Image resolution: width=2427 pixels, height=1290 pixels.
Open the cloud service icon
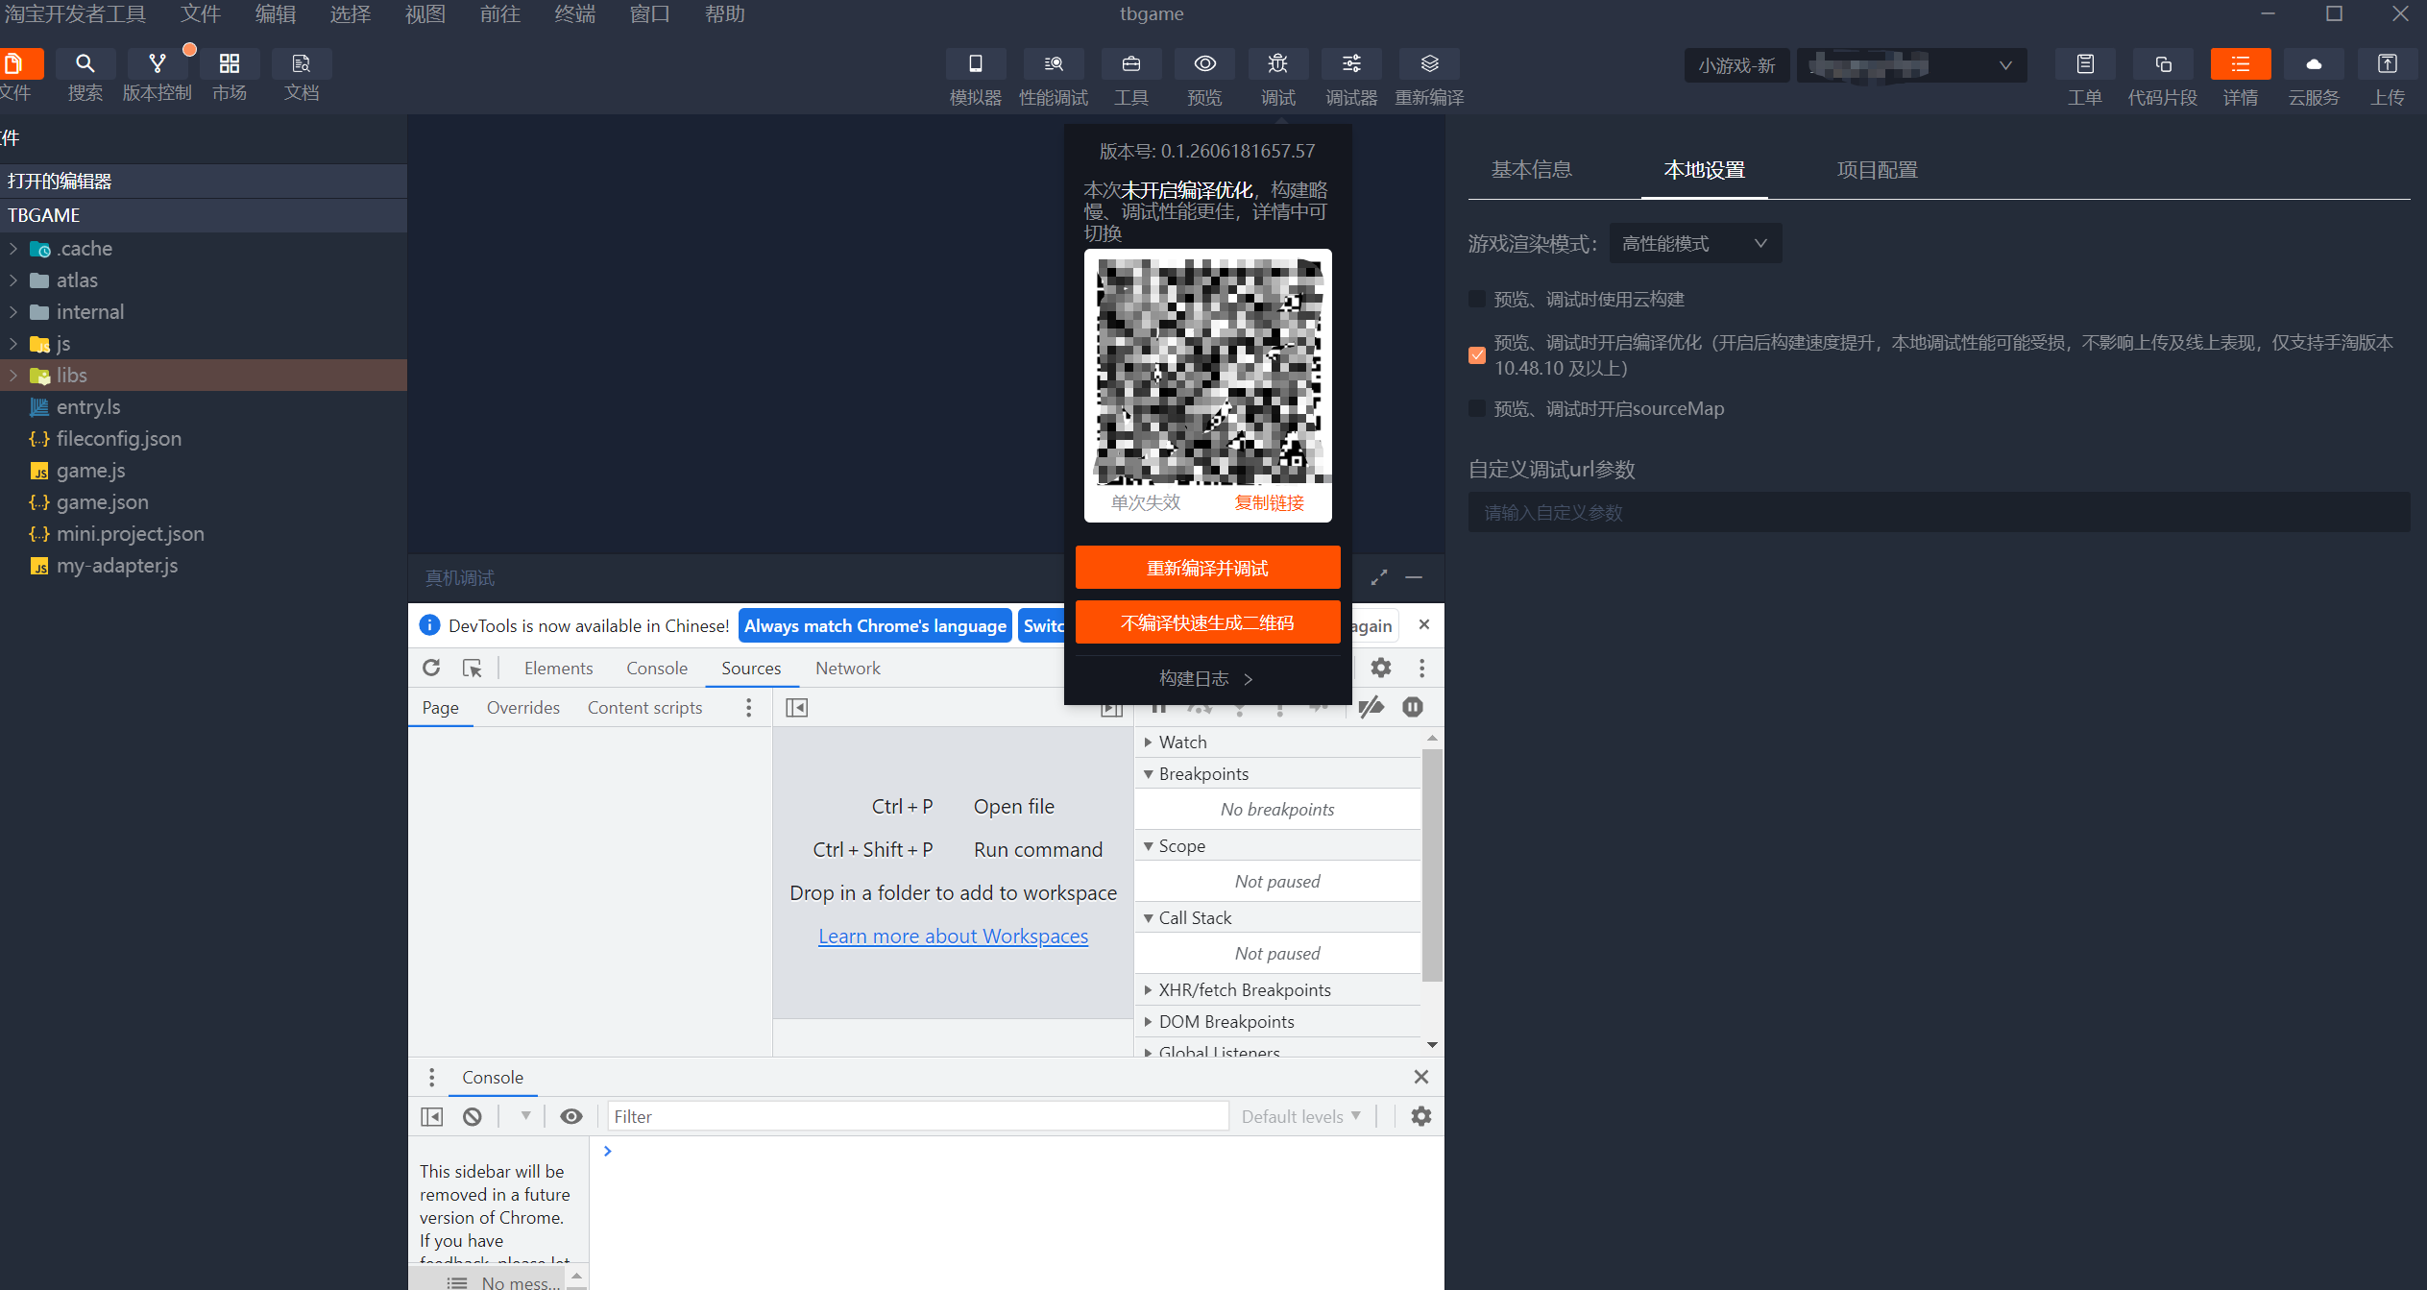[2315, 64]
